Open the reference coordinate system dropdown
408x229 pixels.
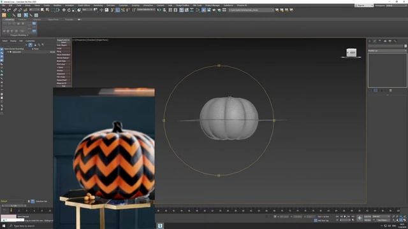87,10
